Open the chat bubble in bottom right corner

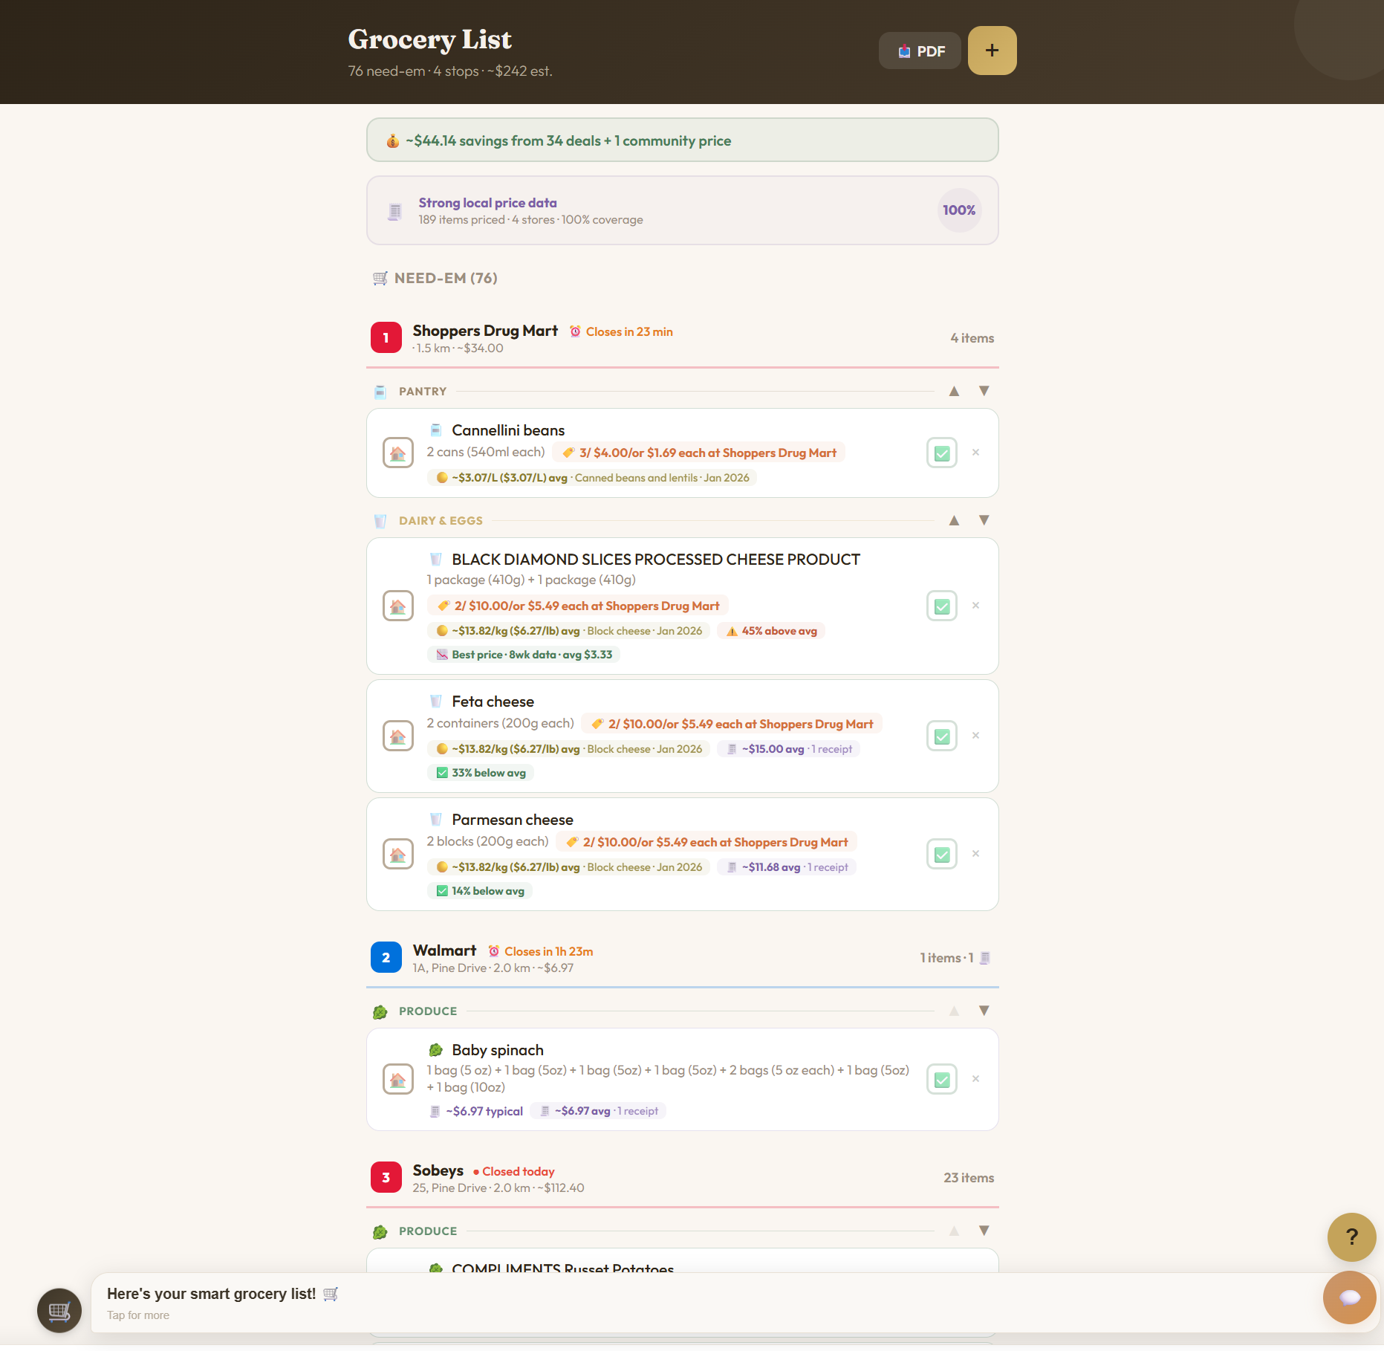coord(1350,1297)
